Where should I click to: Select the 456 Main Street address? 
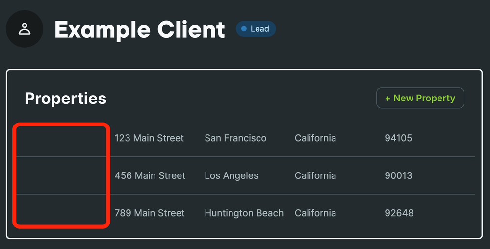click(x=150, y=175)
